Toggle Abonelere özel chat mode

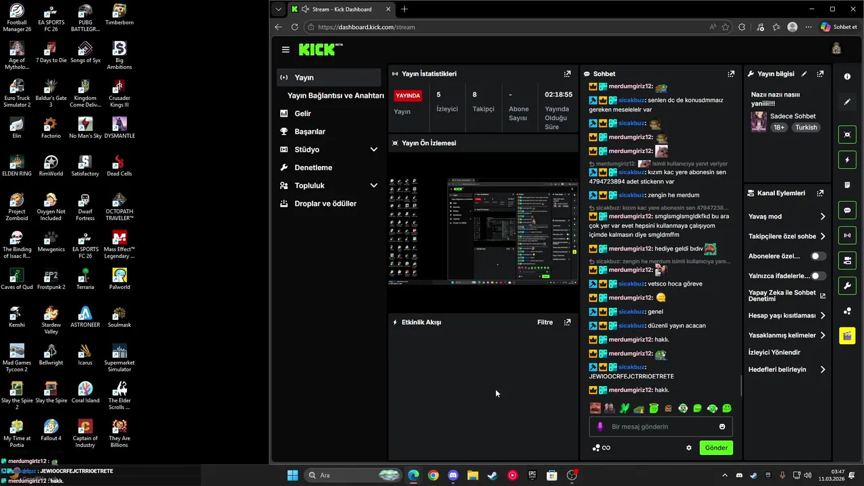[x=817, y=256]
